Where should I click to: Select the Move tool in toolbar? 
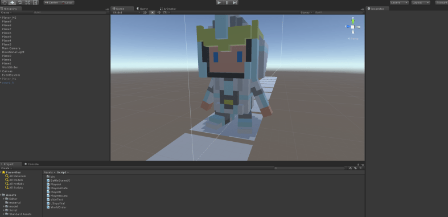(13, 3)
